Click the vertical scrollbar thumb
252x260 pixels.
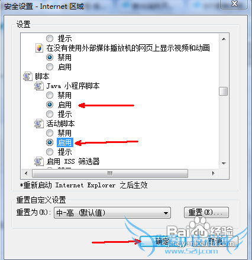click(224, 92)
